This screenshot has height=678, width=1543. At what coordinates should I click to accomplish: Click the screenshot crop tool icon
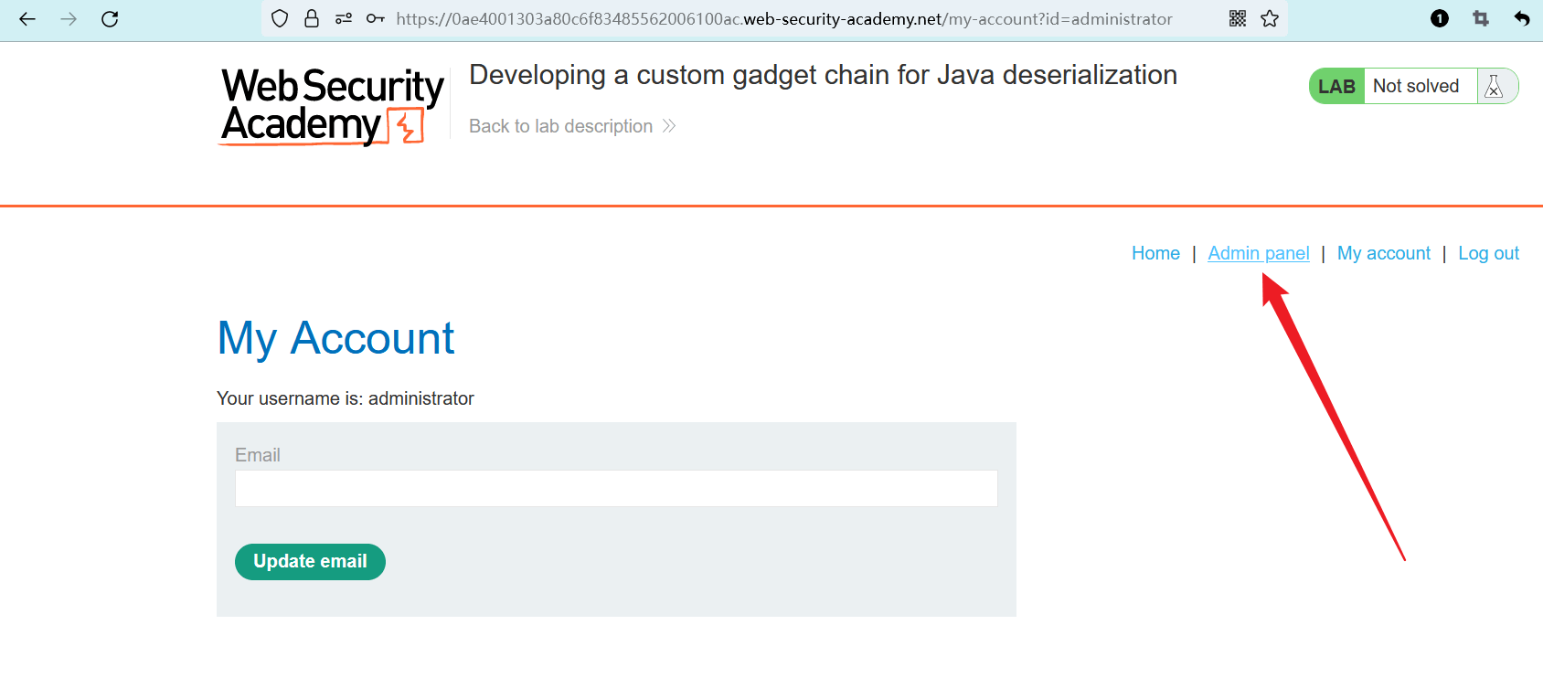1481,19
